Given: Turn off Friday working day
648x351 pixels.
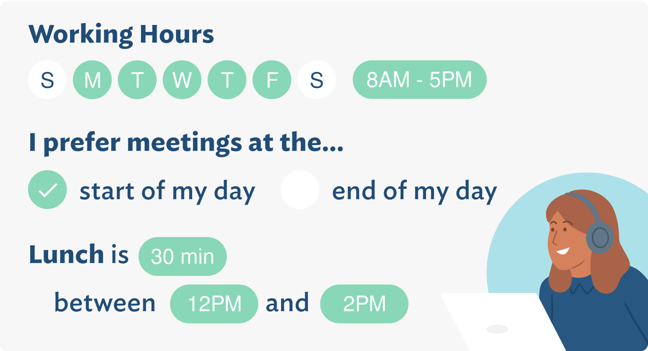Looking at the screenshot, I should [272, 80].
